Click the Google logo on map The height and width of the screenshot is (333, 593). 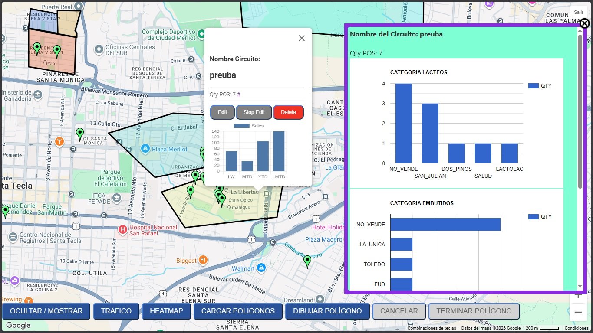point(18,325)
